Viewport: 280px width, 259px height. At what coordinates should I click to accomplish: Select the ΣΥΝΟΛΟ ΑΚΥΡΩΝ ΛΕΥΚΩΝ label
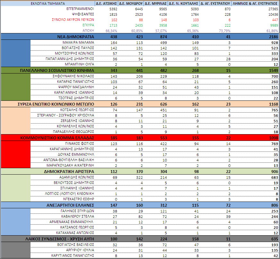pos(73,20)
